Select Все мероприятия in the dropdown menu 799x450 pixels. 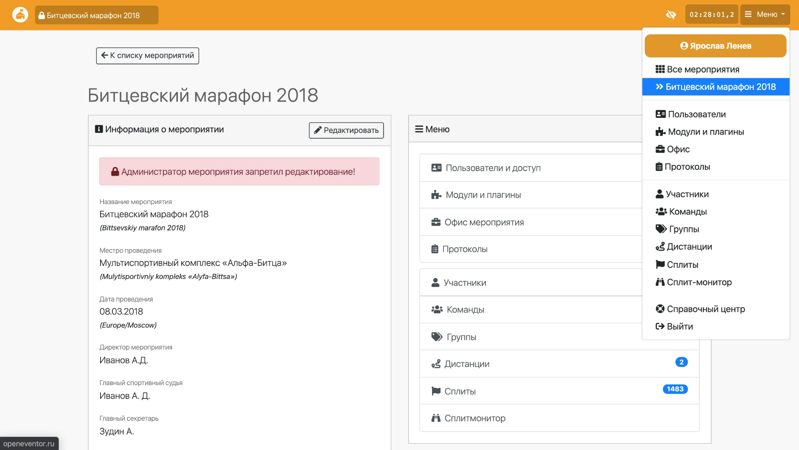click(x=703, y=69)
